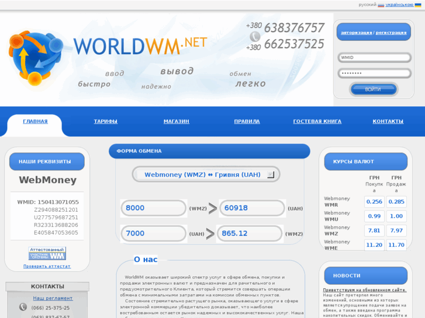Click the WebMoney heading in requisites
Image resolution: width=425 pixels, height=318 pixels.
pos(48,180)
